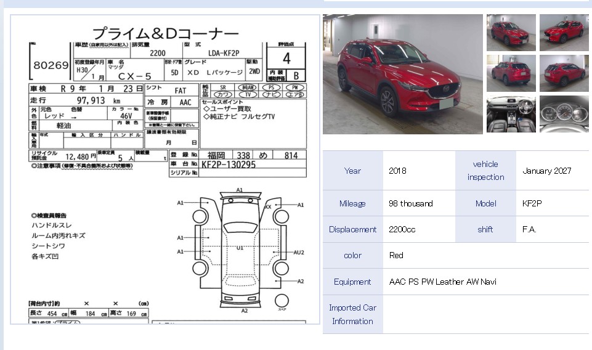This screenshot has width=592, height=350.
Task: Click the 'color' row label
Action: point(352,255)
